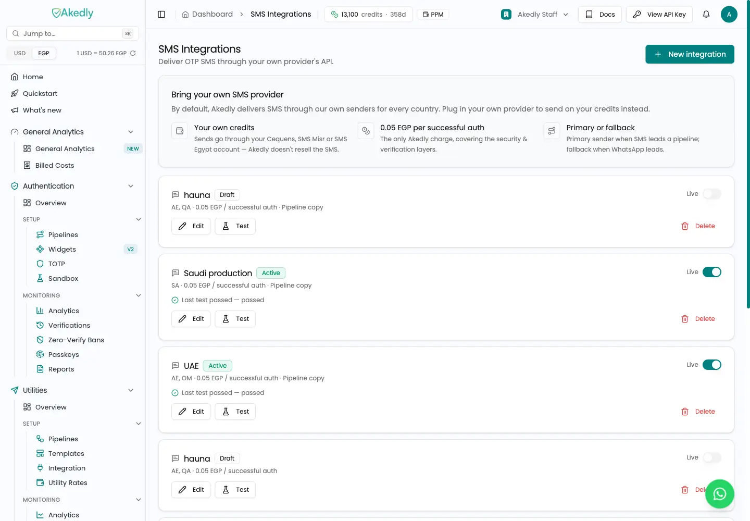750x521 pixels.
Task: Edit the first hauna Pipeline copy integration
Action: 191,226
